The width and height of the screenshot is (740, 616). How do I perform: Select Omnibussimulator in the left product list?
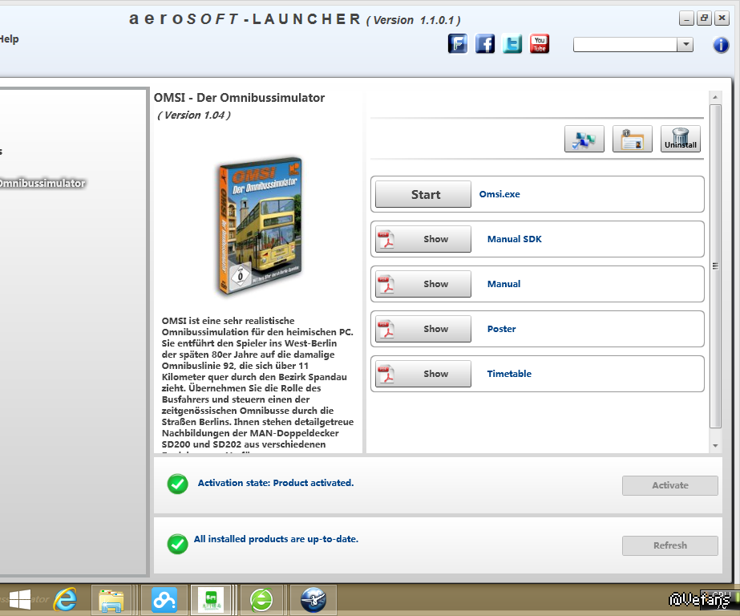tap(42, 183)
